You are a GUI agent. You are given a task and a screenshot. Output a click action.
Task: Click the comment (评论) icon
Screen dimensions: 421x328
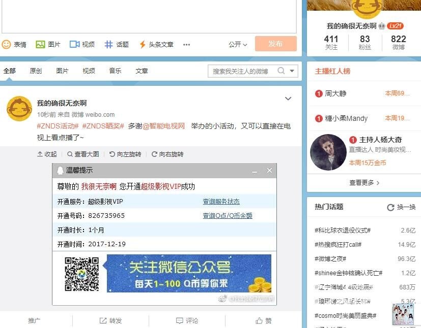click(x=179, y=320)
